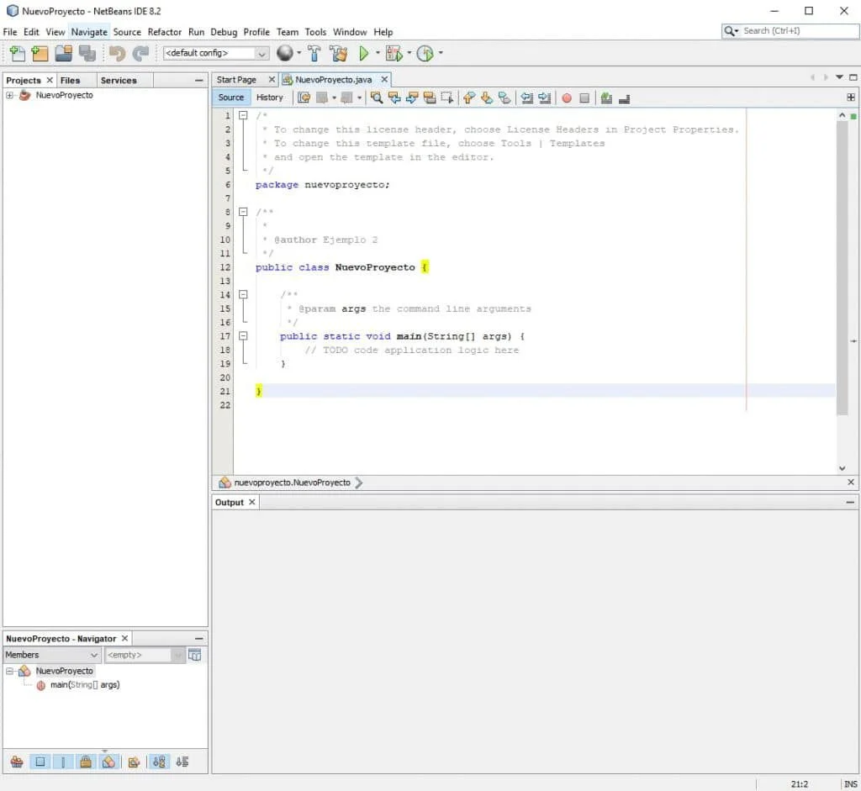The image size is (861, 791).
Task: Click the Last Edit icon in editor toolbar
Action: [304, 98]
